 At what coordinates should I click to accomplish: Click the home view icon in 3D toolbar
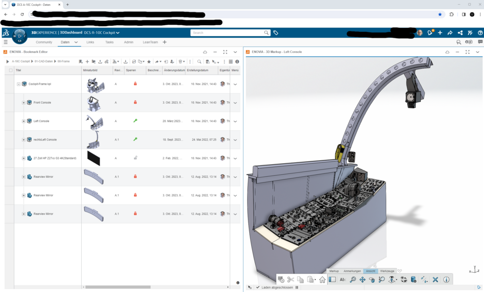point(322,279)
